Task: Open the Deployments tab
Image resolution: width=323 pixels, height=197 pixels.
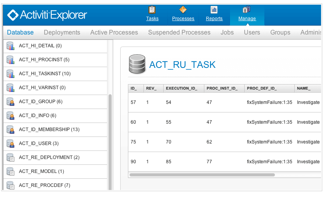Action: 62,32
